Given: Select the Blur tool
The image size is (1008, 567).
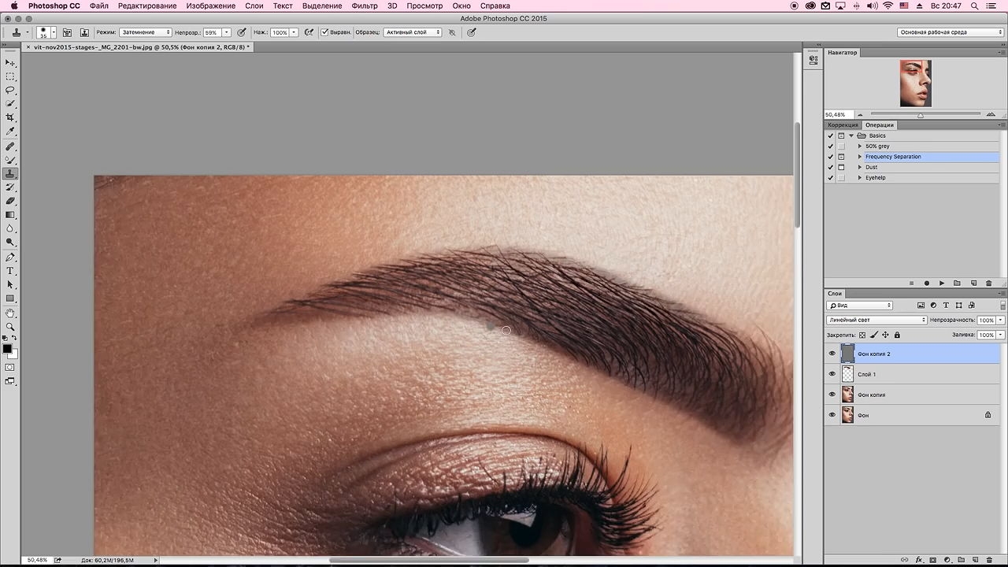Looking at the screenshot, I should pyautogui.click(x=10, y=228).
